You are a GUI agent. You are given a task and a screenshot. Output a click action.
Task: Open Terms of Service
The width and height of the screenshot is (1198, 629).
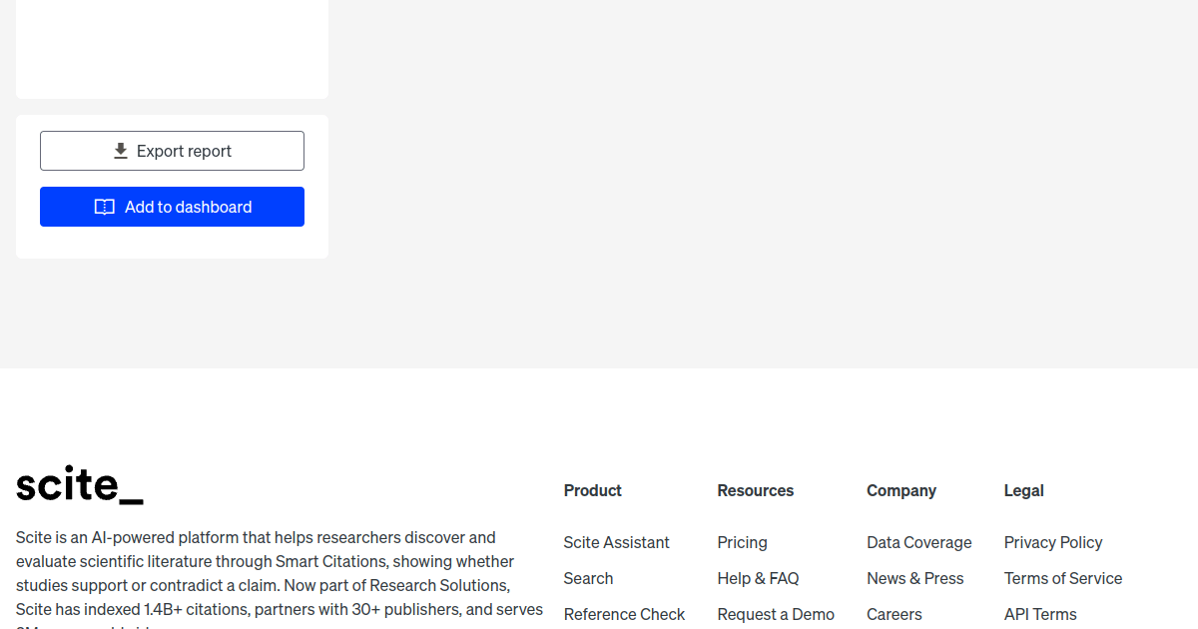coord(1063,578)
